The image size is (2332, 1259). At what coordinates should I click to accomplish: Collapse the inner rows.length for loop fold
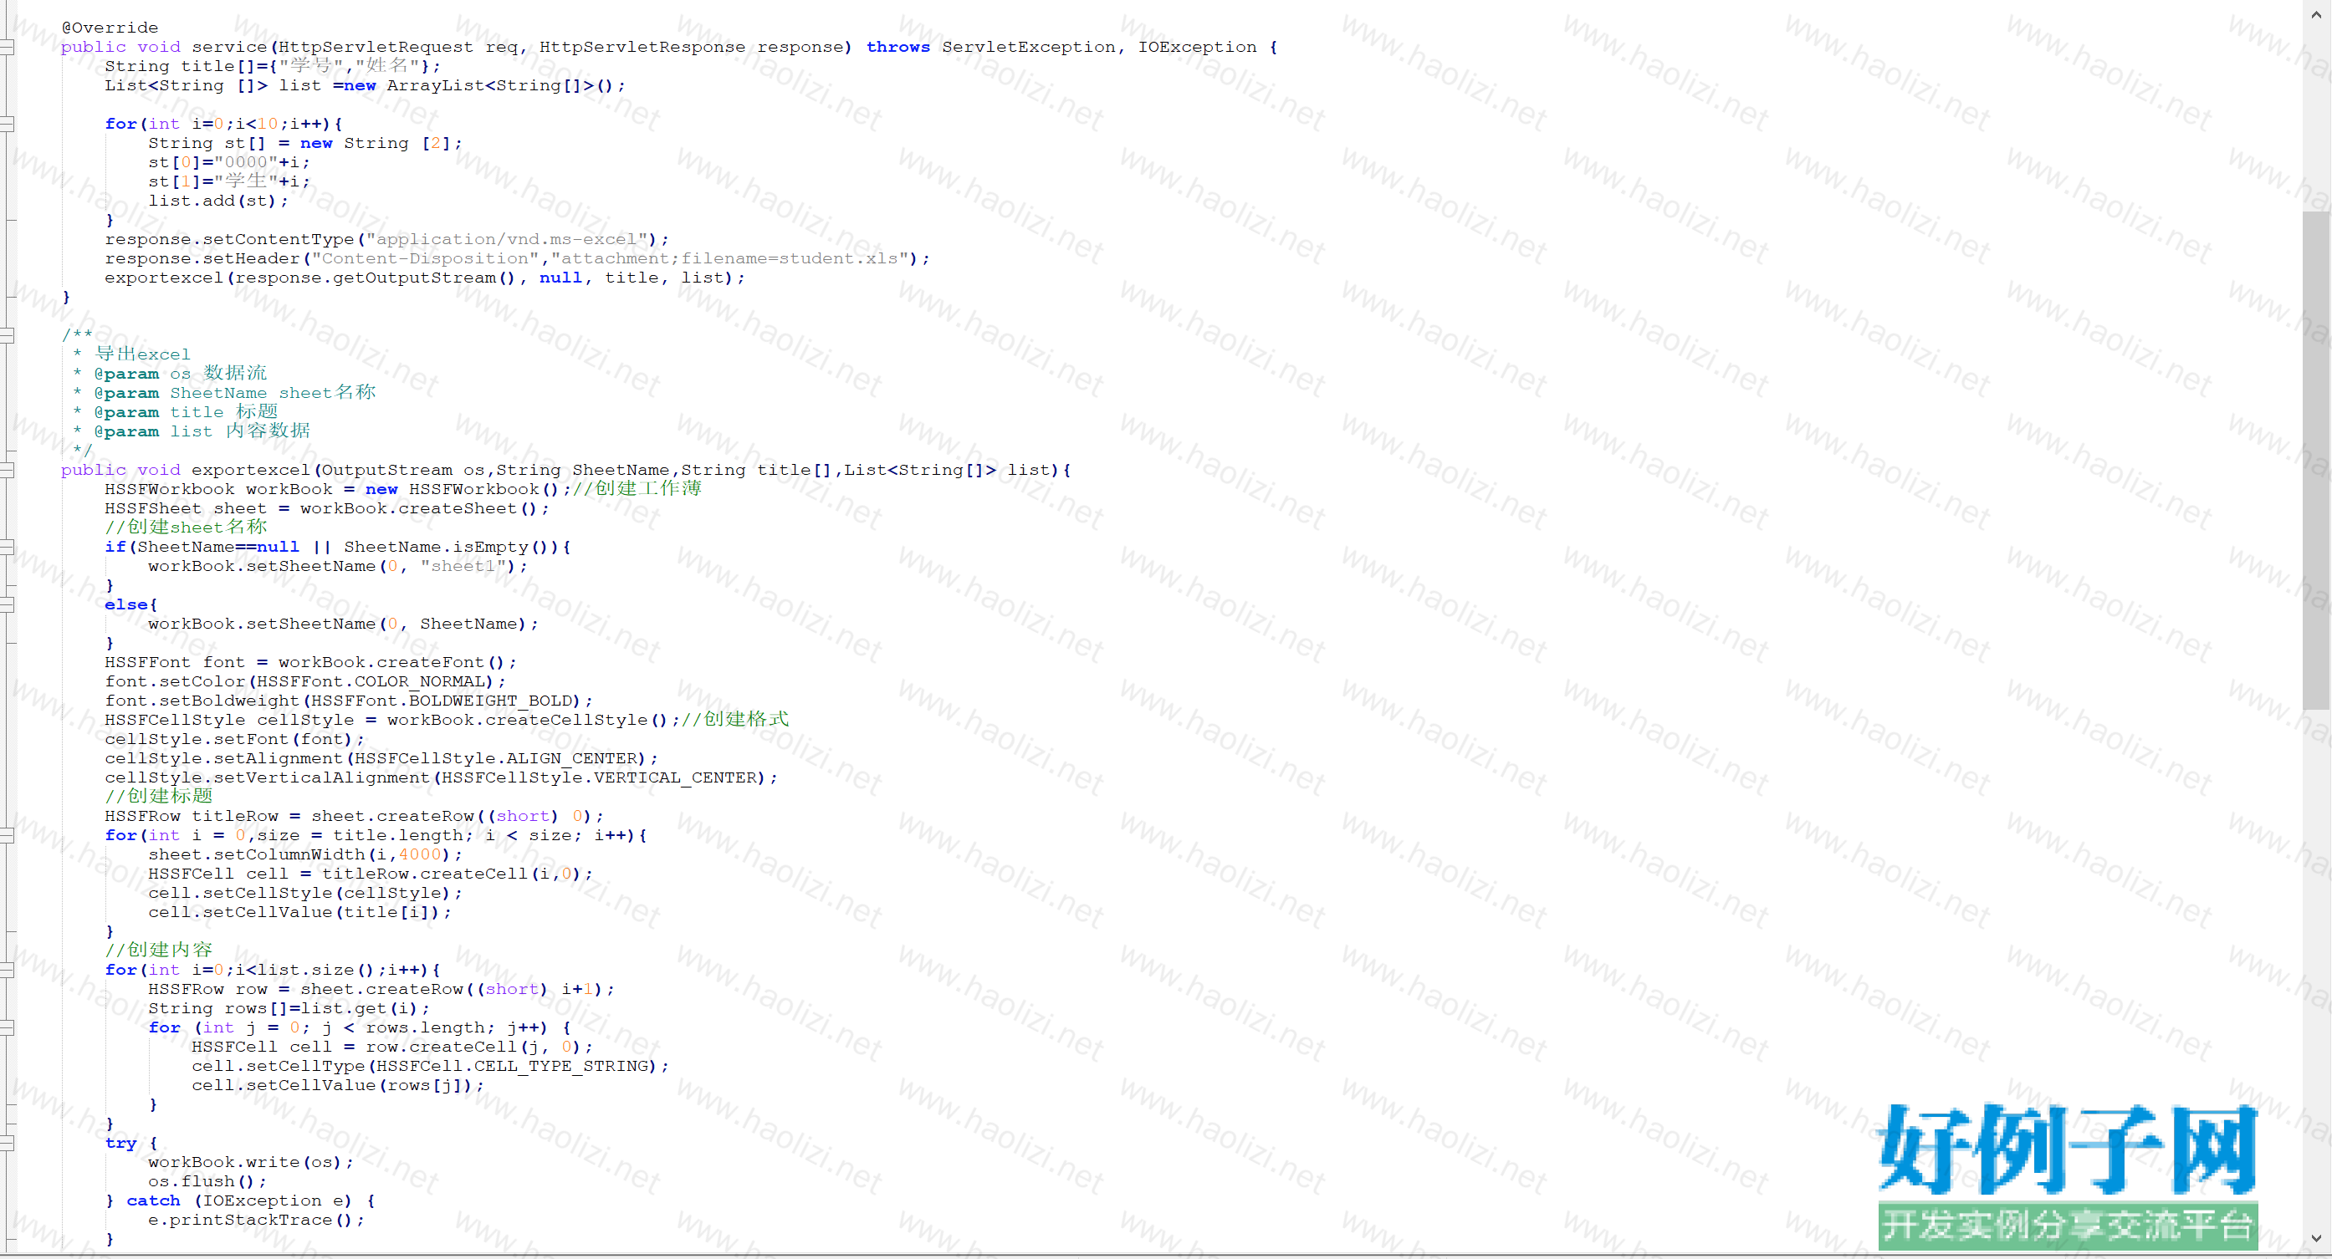pyautogui.click(x=8, y=1028)
